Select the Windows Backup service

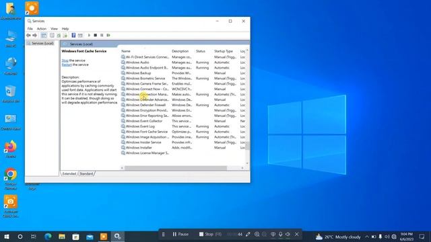point(183,73)
